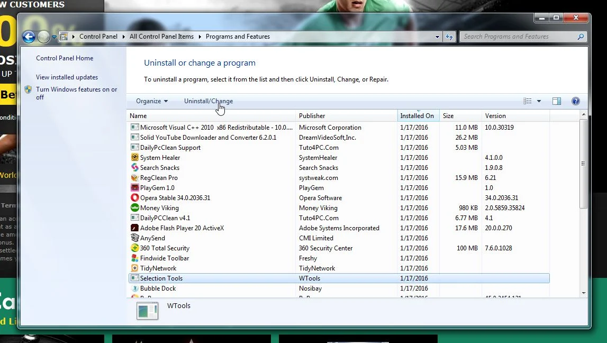Click the Selection Tools row icon
This screenshot has height=343, width=607.
(x=135, y=278)
